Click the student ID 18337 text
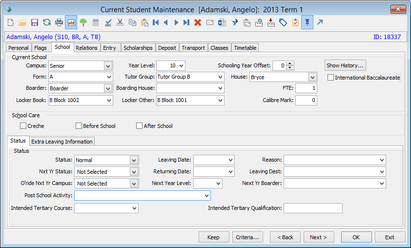The height and width of the screenshot is (248, 411). (x=387, y=37)
